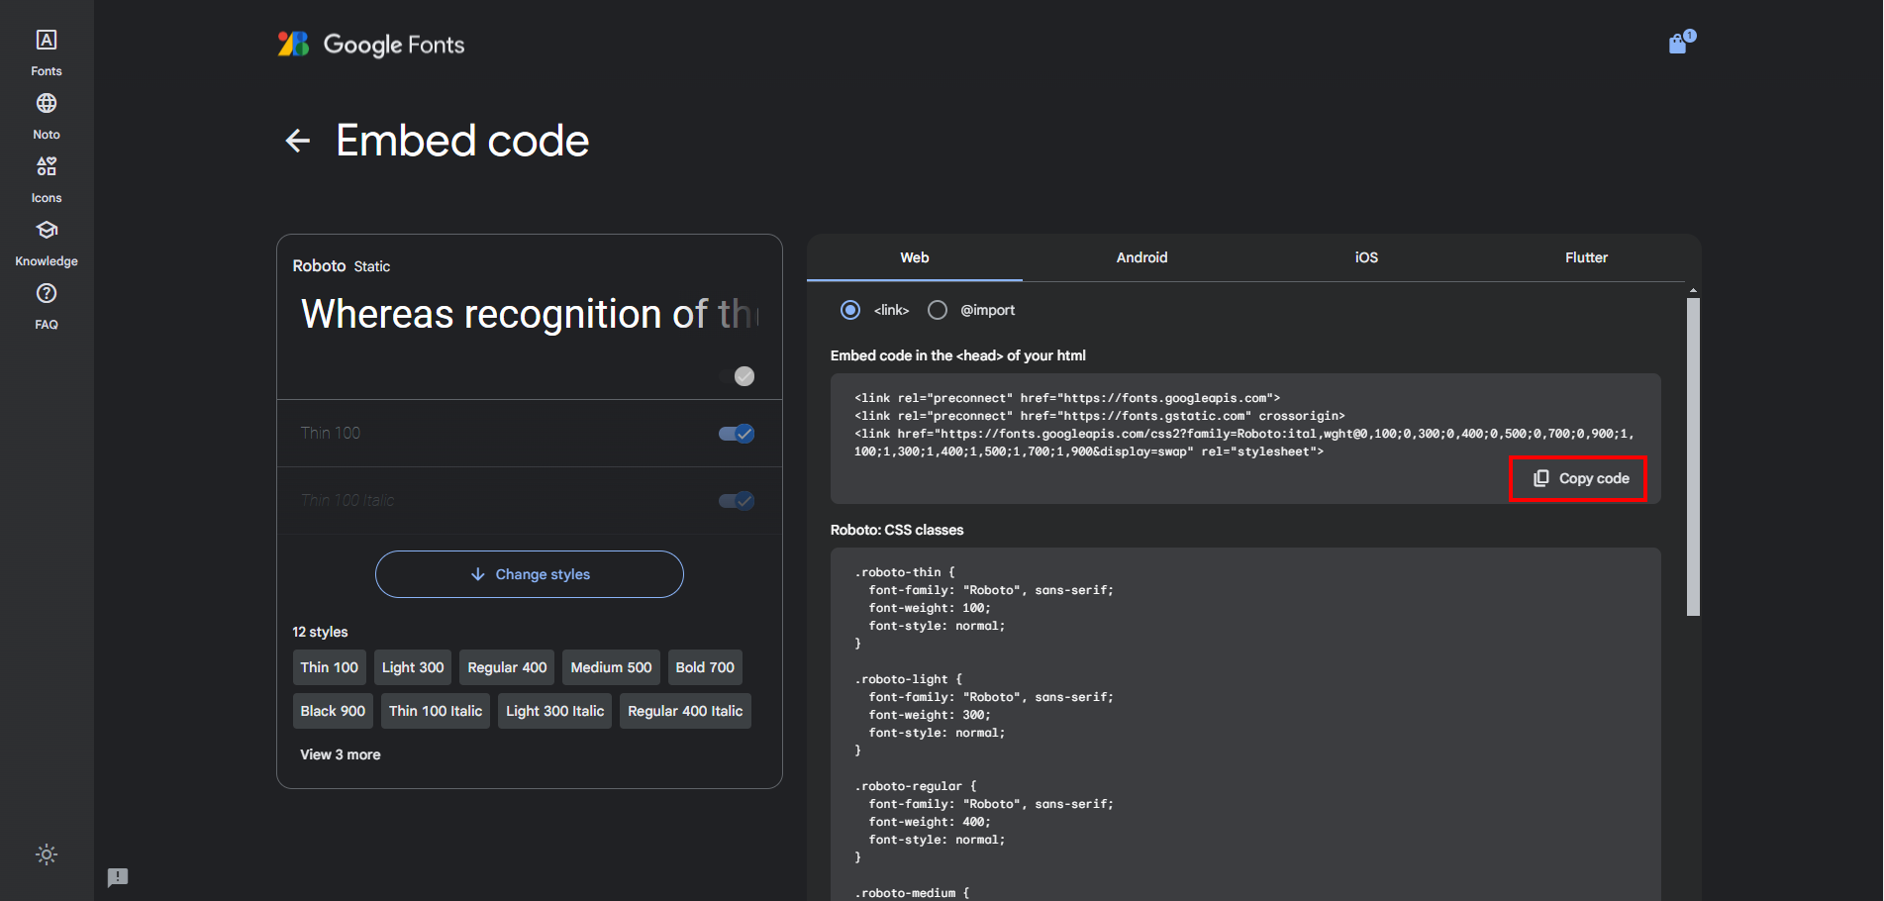
Task: Expand list with View 3 more
Action: coord(341,754)
